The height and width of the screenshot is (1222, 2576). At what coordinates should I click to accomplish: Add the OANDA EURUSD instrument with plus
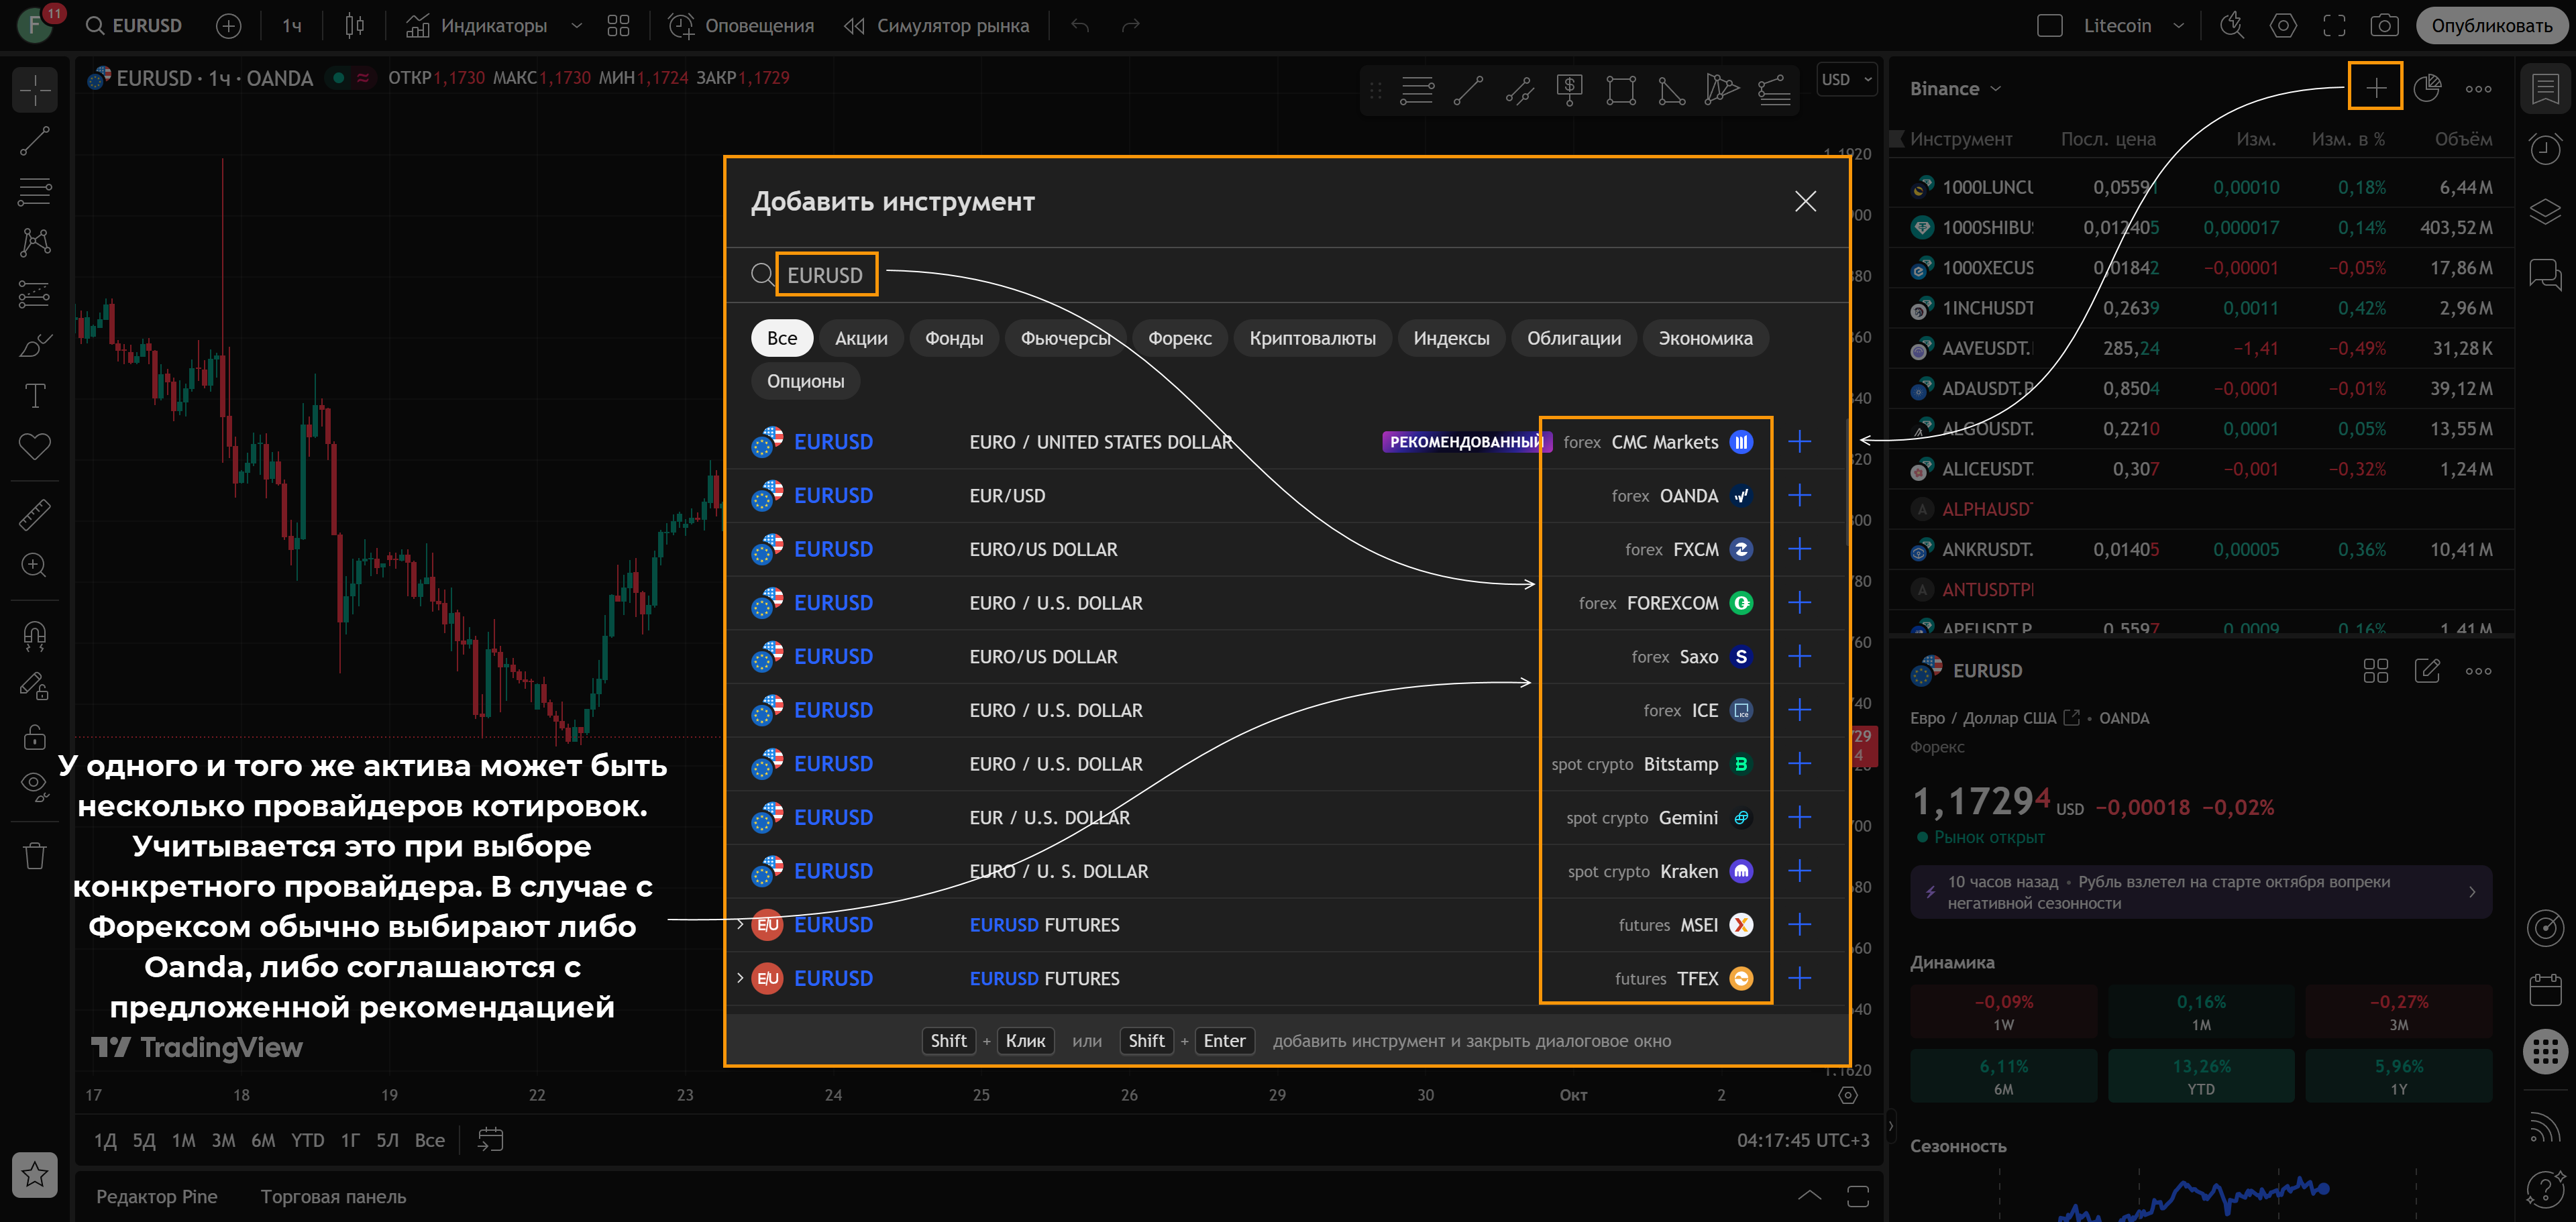tap(1799, 496)
